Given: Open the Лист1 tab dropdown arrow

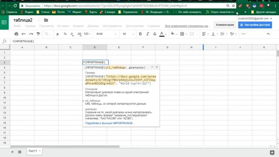Looking at the screenshot, I should (40, 151).
